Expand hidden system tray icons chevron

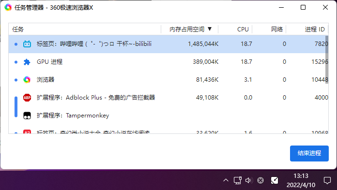[226, 180]
